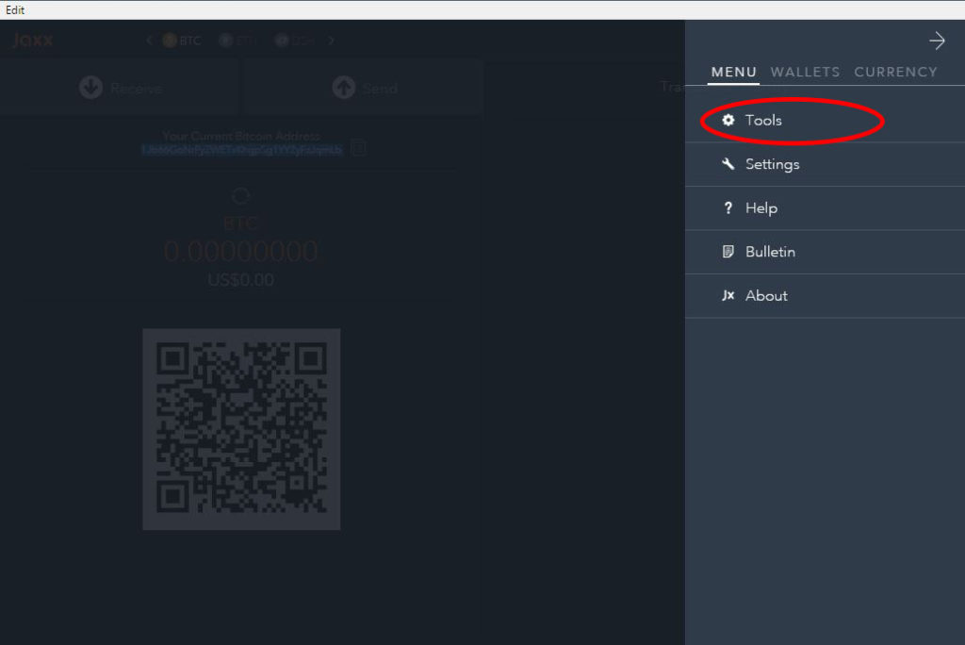Click the QR code image
This screenshot has height=645, width=965.
(x=241, y=429)
